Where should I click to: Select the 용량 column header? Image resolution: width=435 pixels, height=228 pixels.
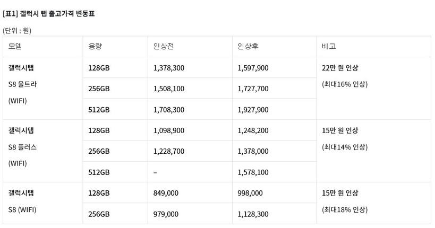click(x=95, y=46)
